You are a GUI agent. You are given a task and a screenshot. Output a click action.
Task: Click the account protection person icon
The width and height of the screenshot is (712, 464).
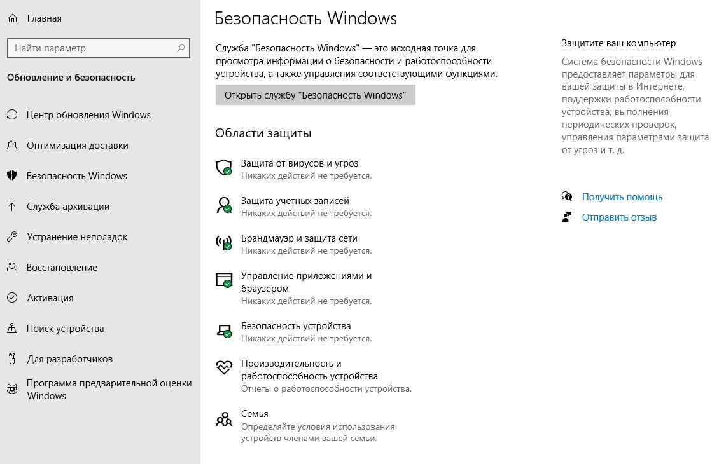pos(223,205)
